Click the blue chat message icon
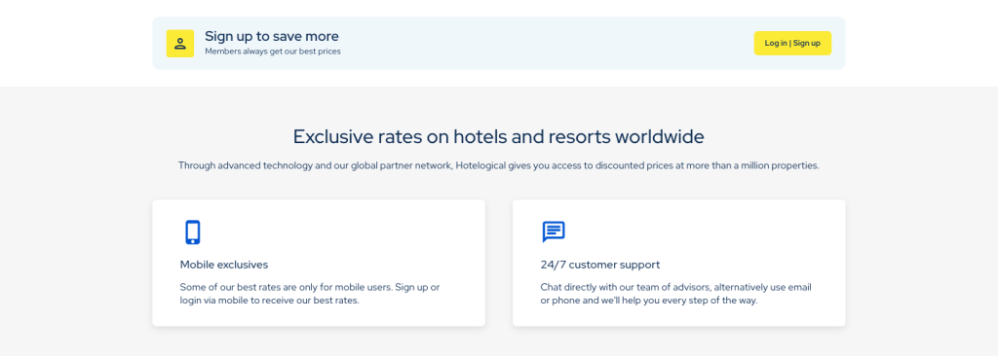Viewport: 998px width, 356px height. pyautogui.click(x=554, y=232)
